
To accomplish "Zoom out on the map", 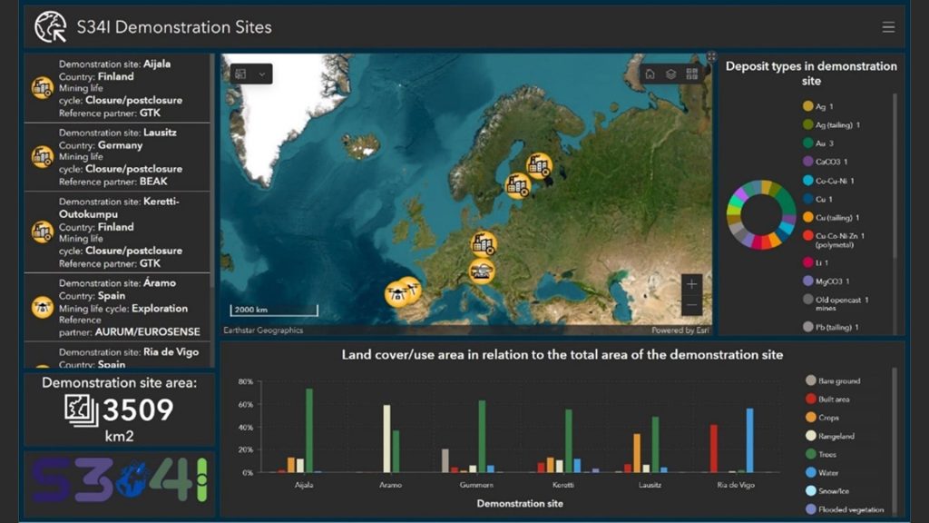I will pos(691,305).
